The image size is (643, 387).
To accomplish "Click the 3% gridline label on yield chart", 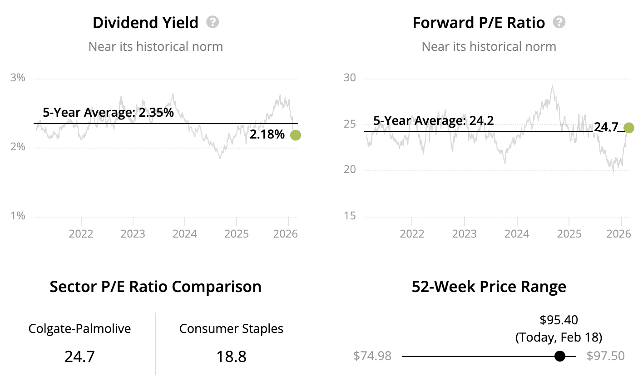I will pos(18,78).
